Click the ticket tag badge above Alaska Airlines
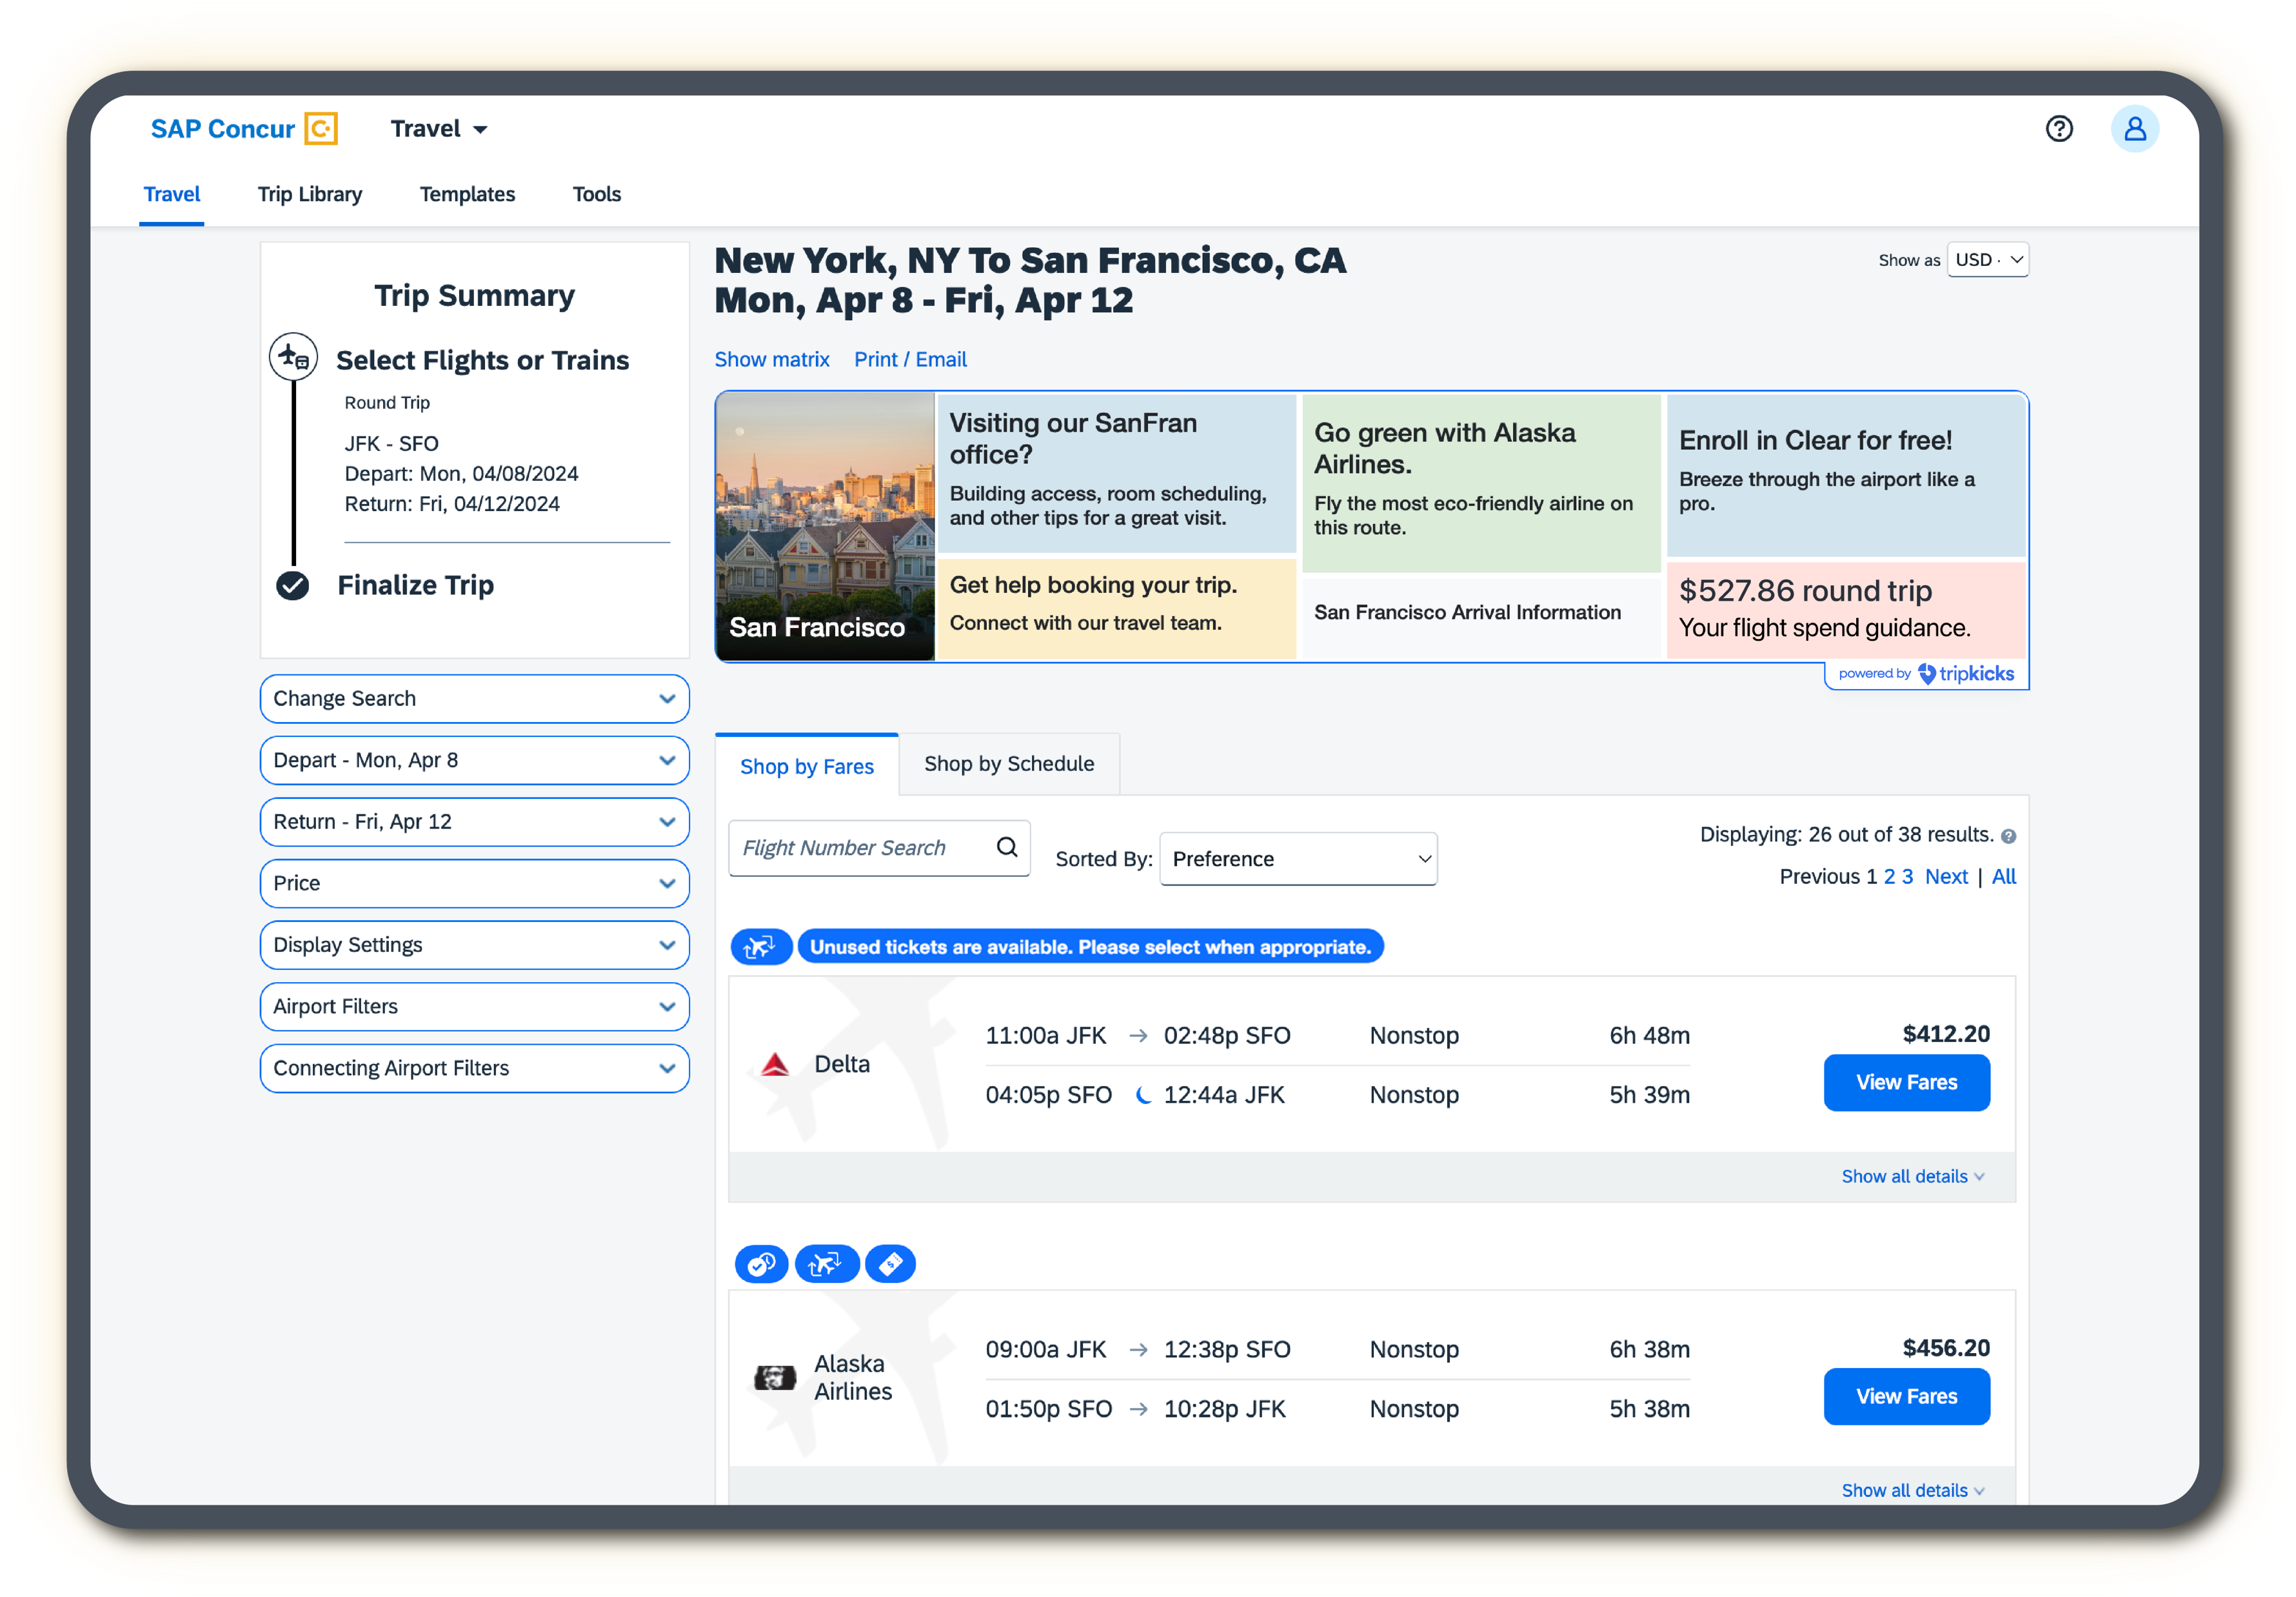This screenshot has width=2296, height=1597. 890,1264
